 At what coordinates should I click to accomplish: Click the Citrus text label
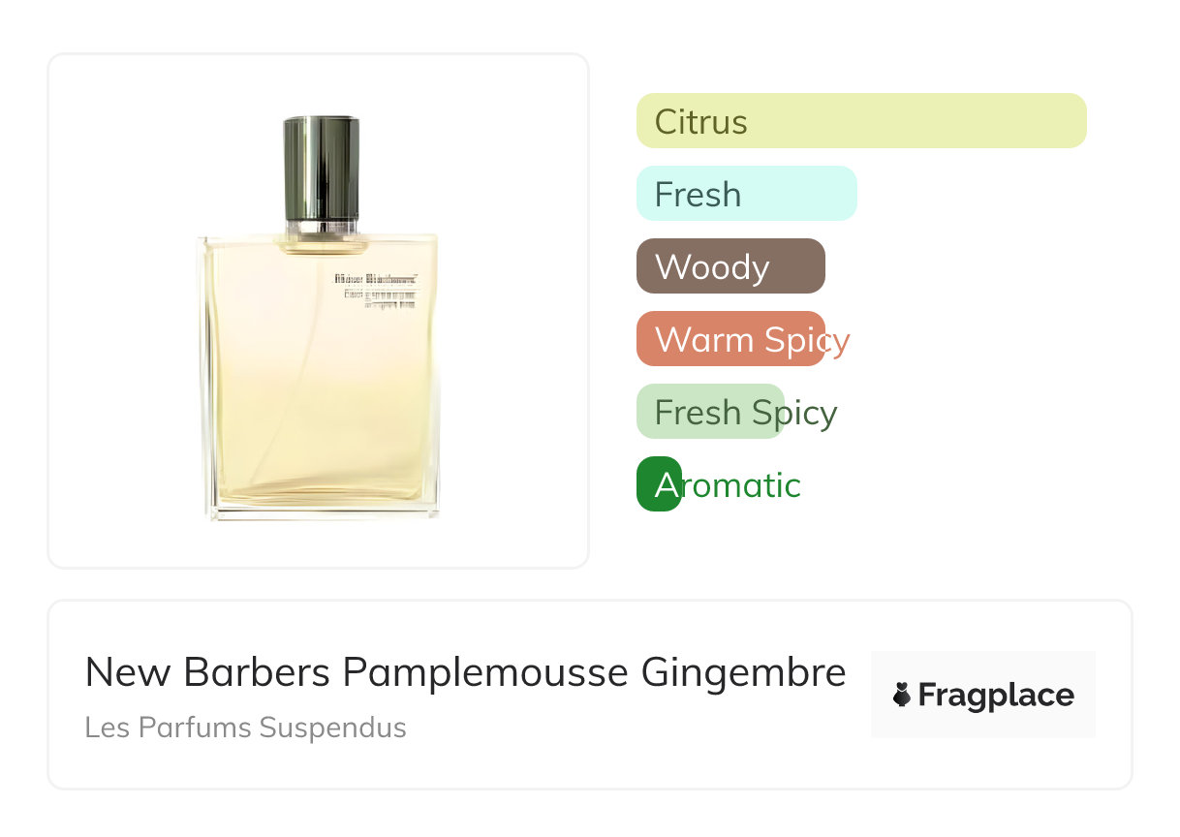pos(701,122)
